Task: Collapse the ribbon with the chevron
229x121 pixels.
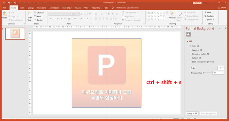Action: pyautogui.click(x=227, y=24)
